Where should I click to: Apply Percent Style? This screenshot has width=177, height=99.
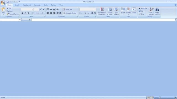point(85,13)
